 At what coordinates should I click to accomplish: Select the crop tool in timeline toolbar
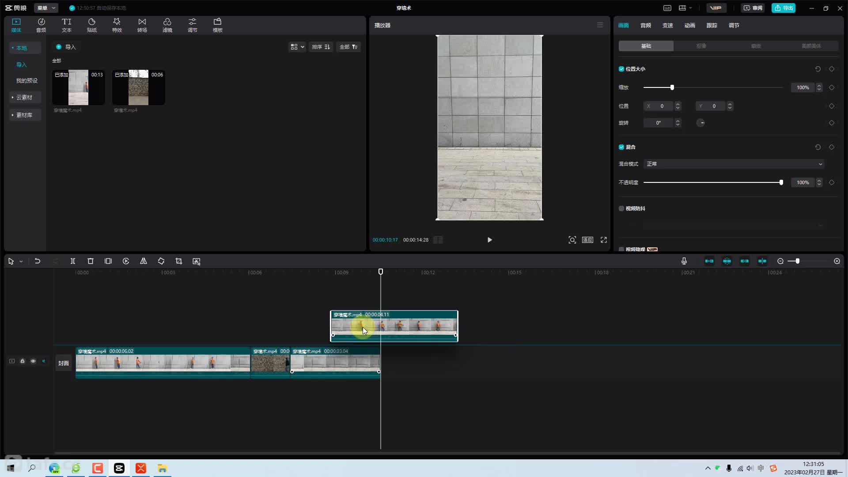179,261
